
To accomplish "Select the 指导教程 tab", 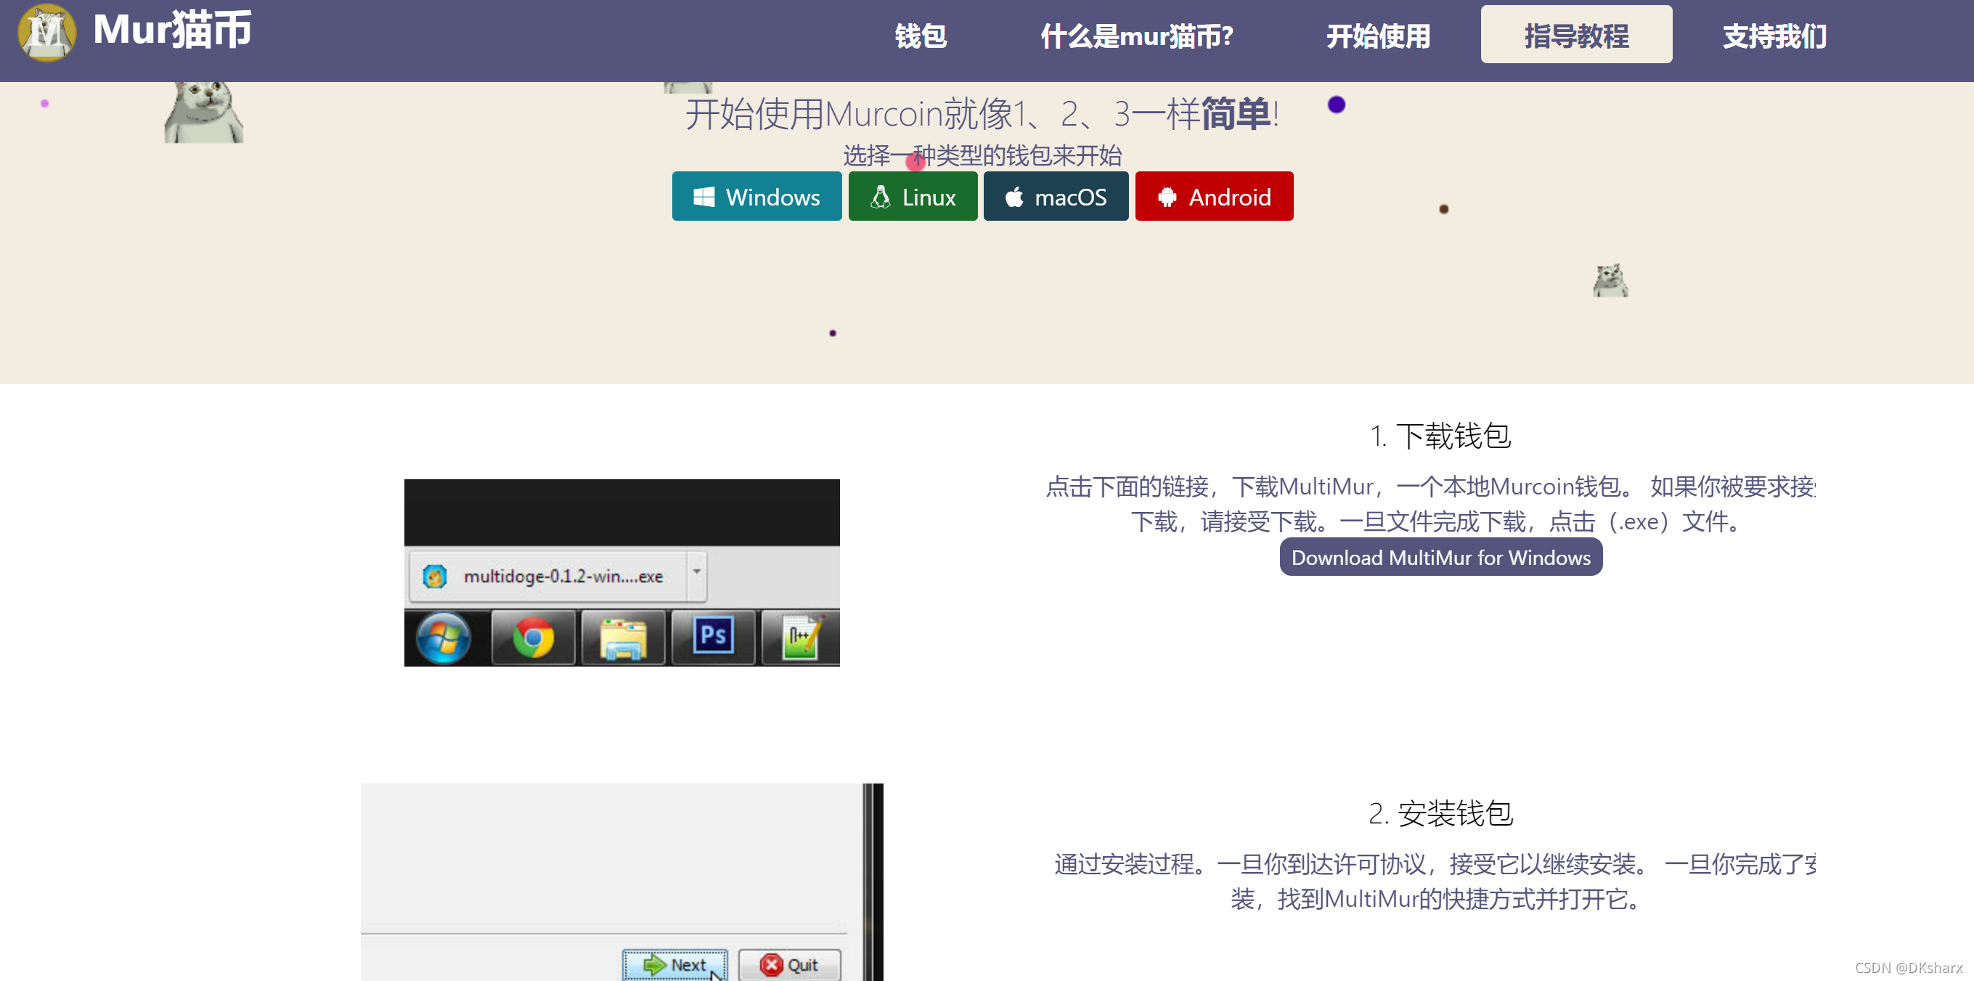I will click(x=1575, y=36).
